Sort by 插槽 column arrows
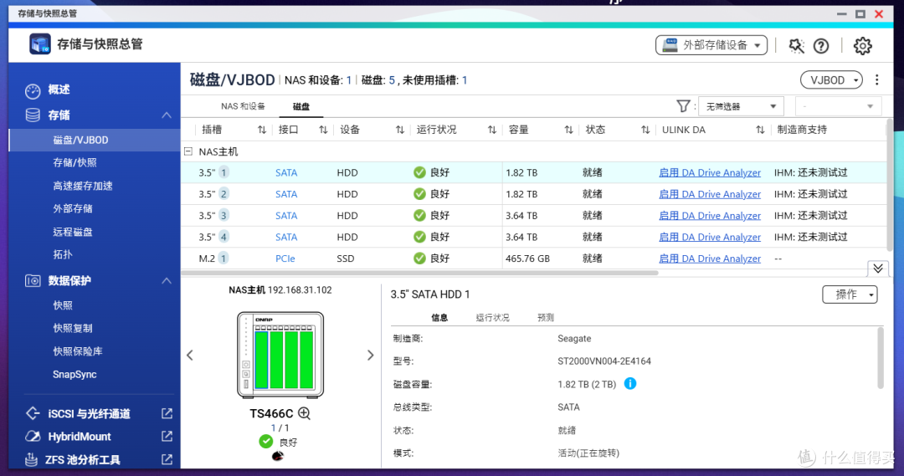Image resolution: width=904 pixels, height=476 pixels. point(262,130)
